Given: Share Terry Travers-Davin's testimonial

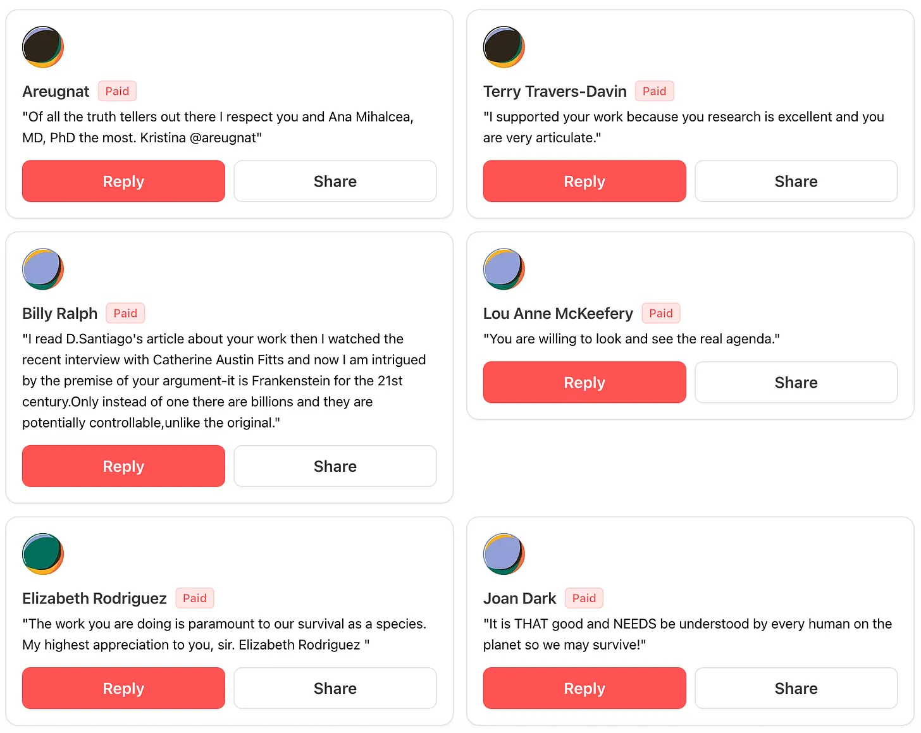Looking at the screenshot, I should point(796,182).
